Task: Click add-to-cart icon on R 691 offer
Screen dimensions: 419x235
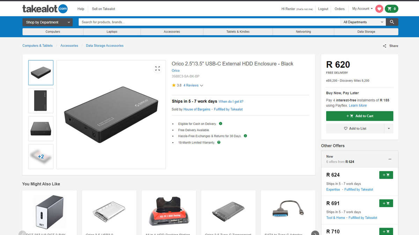Action: pos(386,203)
